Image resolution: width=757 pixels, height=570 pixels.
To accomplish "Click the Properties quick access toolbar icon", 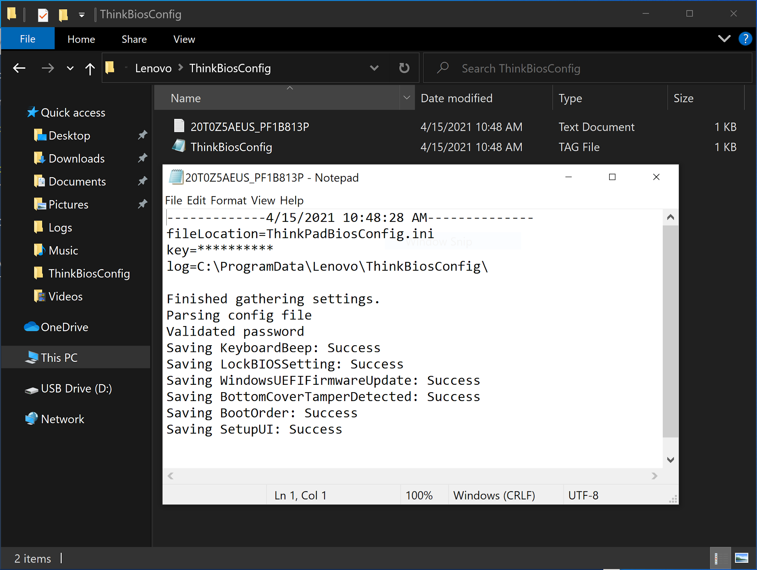I will 43,15.
